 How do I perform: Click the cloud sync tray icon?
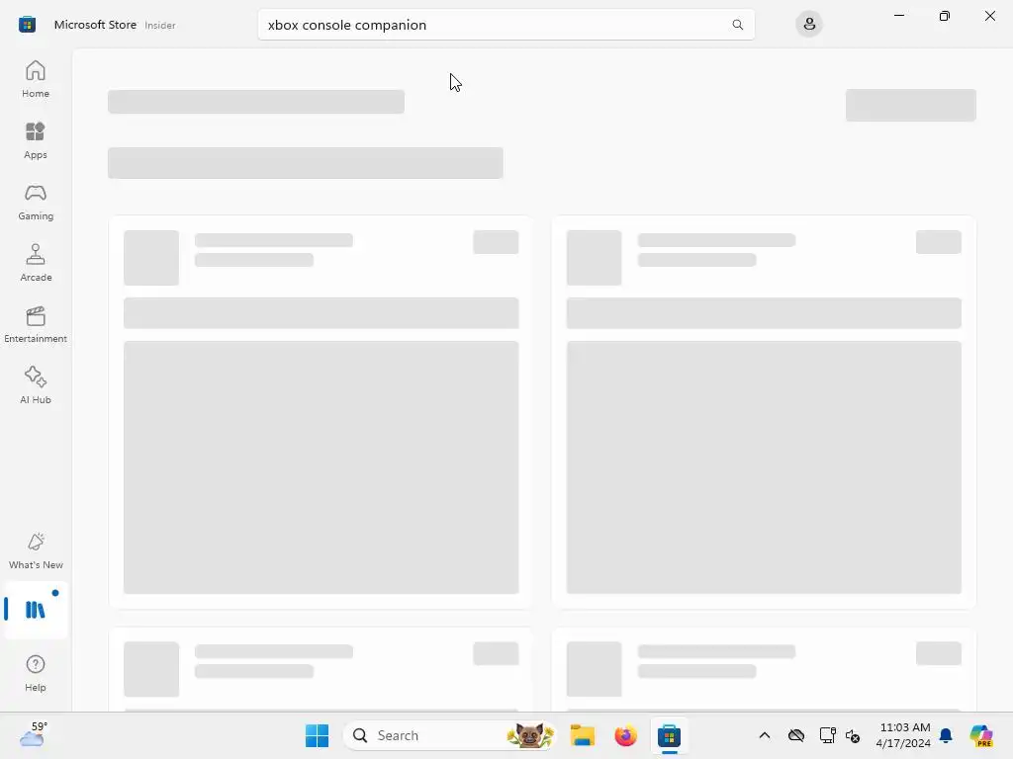coord(796,735)
